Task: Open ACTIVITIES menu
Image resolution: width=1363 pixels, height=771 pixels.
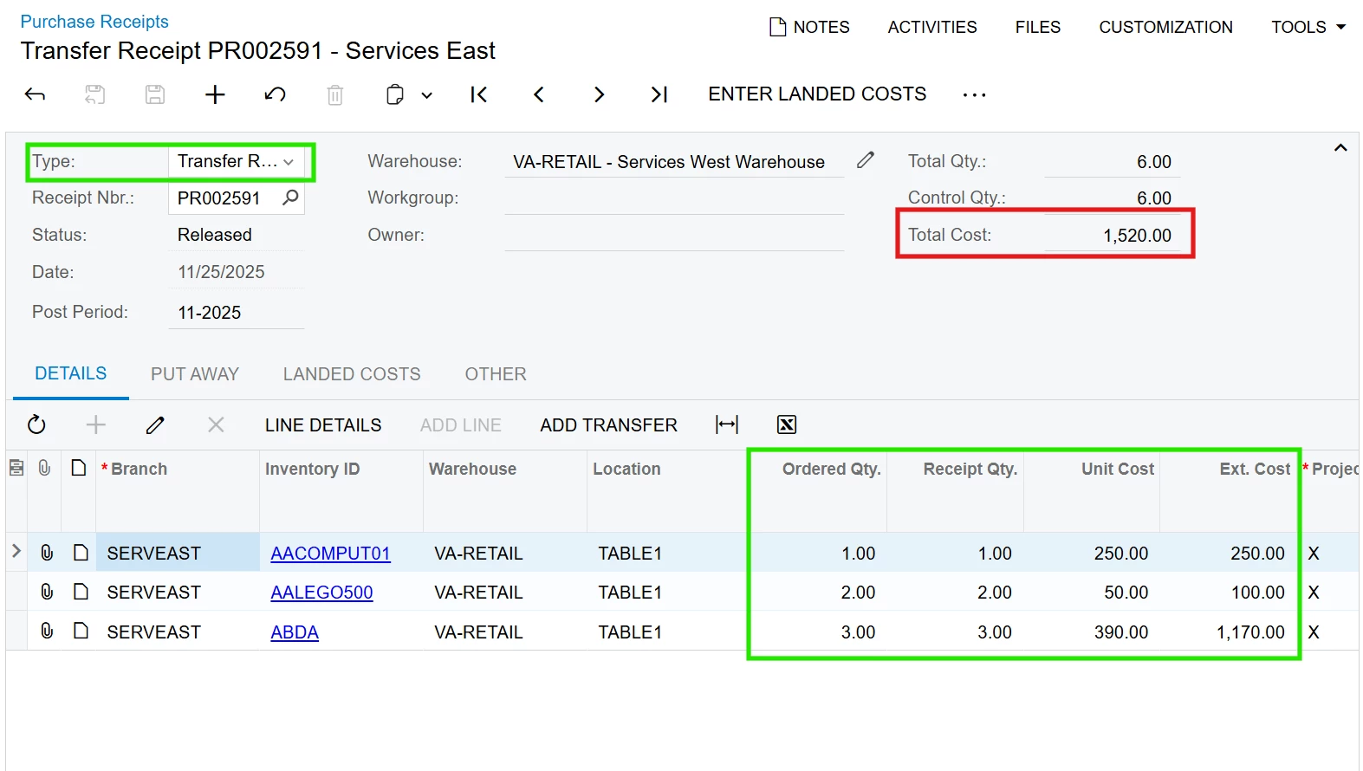Action: tap(932, 27)
